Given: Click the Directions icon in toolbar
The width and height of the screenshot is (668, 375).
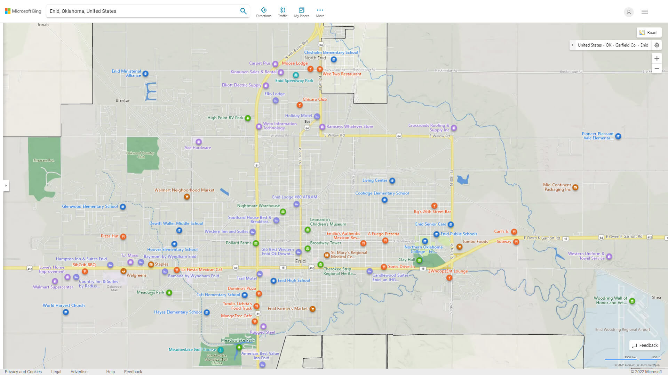Looking at the screenshot, I should [264, 10].
